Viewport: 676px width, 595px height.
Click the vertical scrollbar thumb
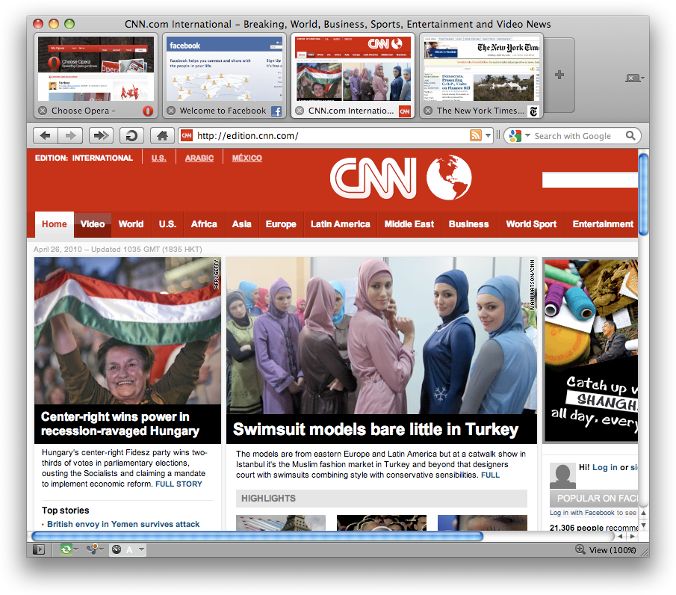643,194
